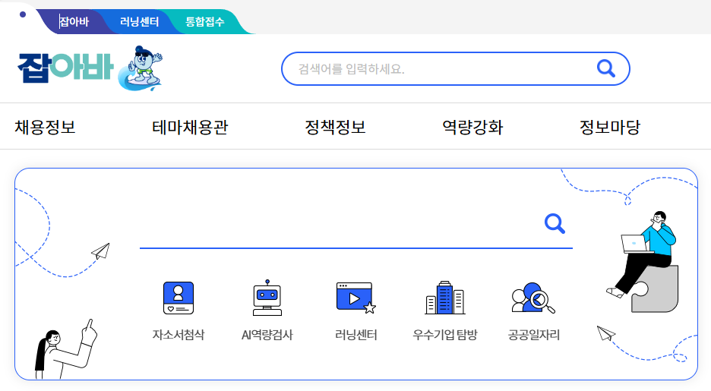
Task: Open the 잡아바 top tab
Action: click(74, 22)
